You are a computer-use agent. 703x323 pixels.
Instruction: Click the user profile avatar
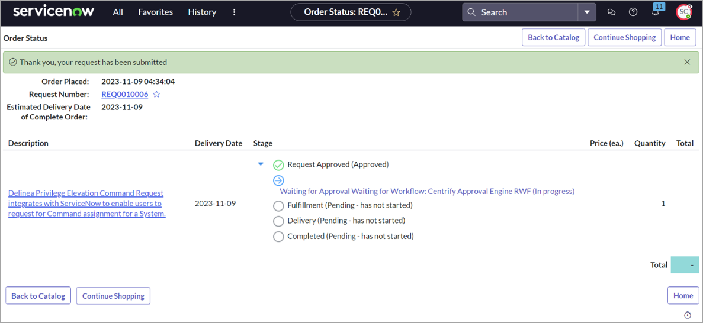click(x=684, y=12)
